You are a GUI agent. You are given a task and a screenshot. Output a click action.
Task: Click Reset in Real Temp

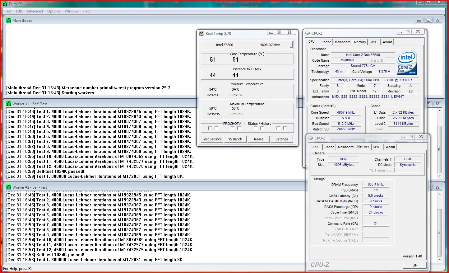(258, 139)
